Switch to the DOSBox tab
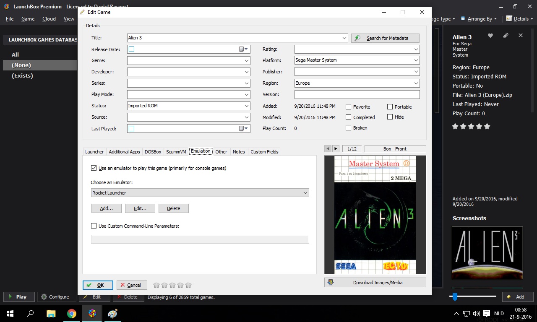This screenshot has height=322, width=537. (153, 152)
